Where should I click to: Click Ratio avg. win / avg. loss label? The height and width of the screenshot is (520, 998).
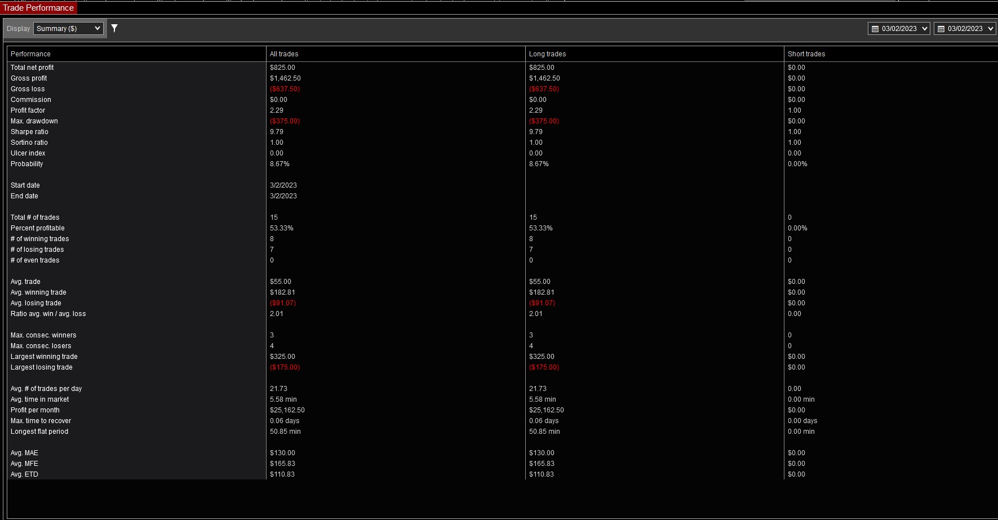[48, 314]
